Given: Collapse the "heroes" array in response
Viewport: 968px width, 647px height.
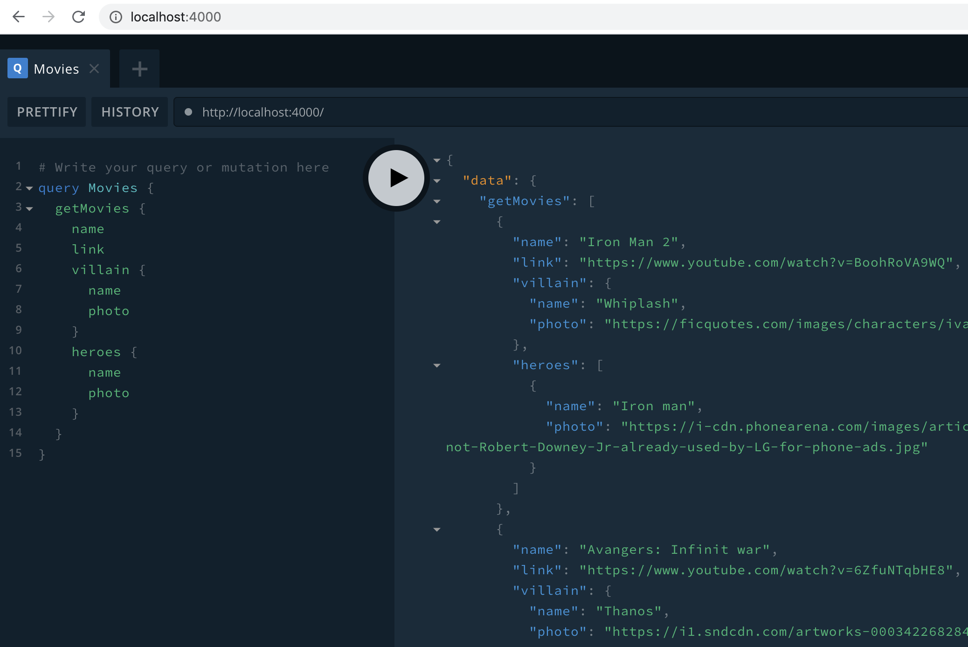Looking at the screenshot, I should click(437, 365).
